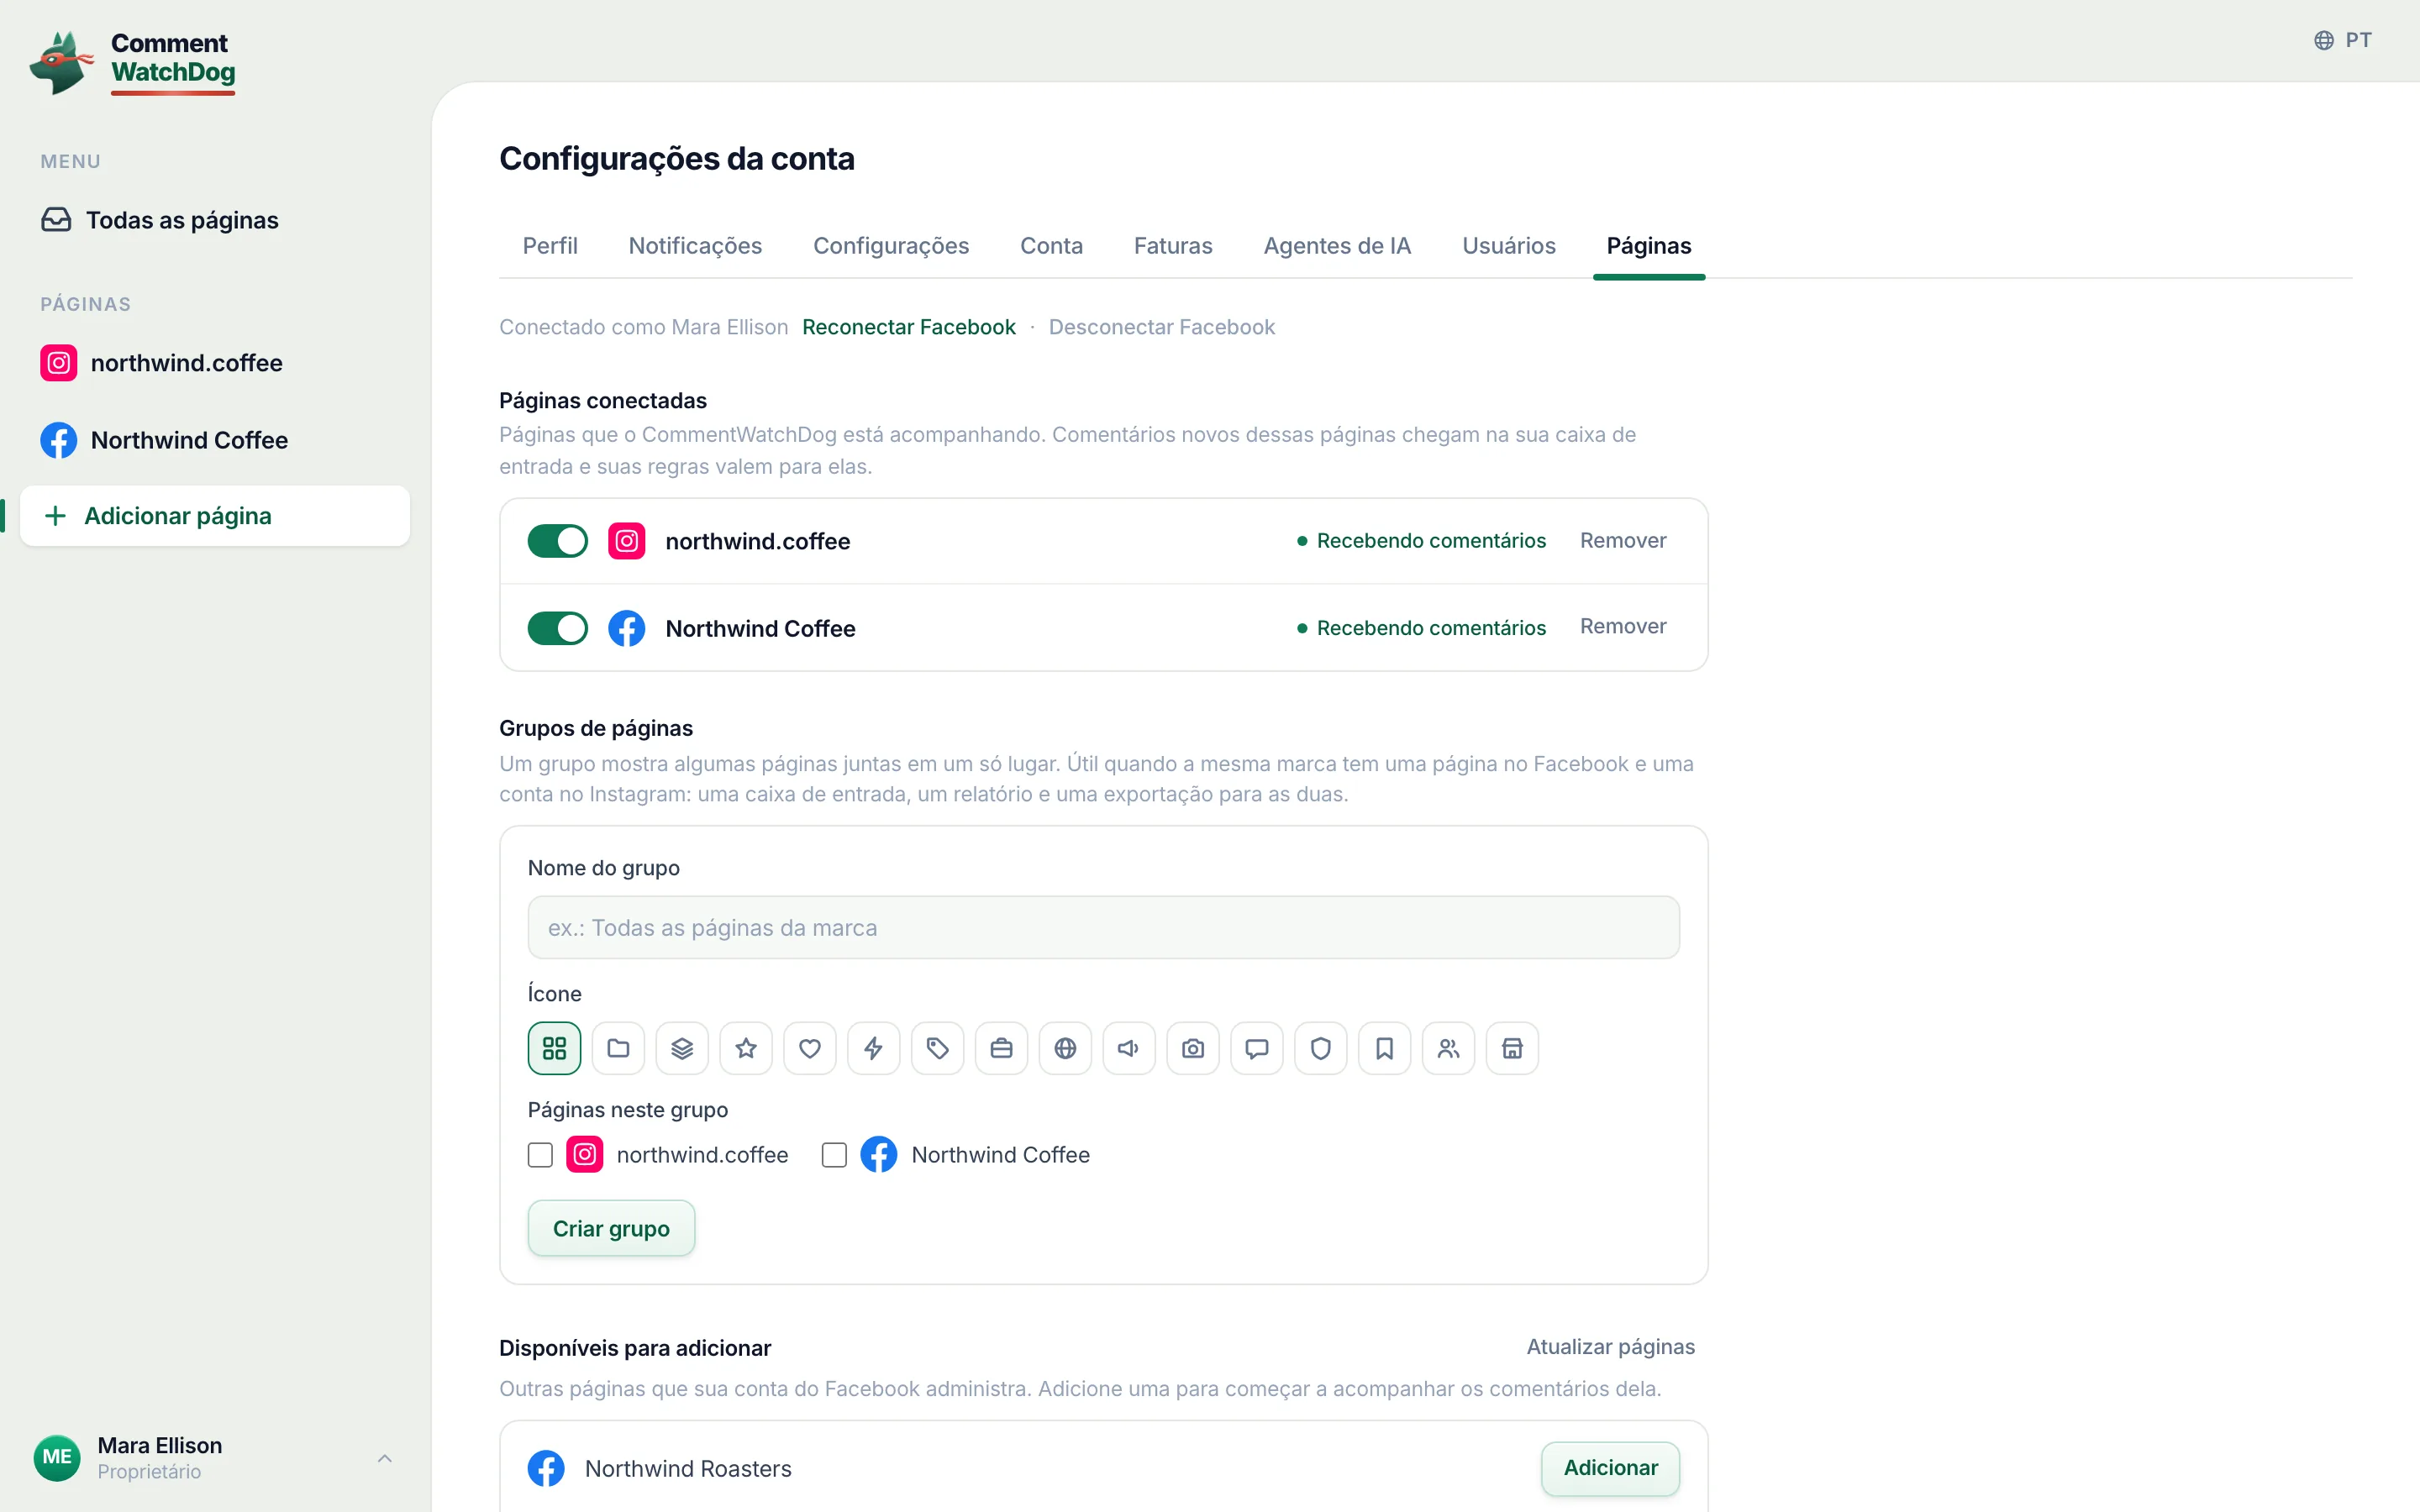Viewport: 2420px width, 1512px height.
Task: Check Northwind Coffee in Páginas neste grupo
Action: click(x=834, y=1155)
